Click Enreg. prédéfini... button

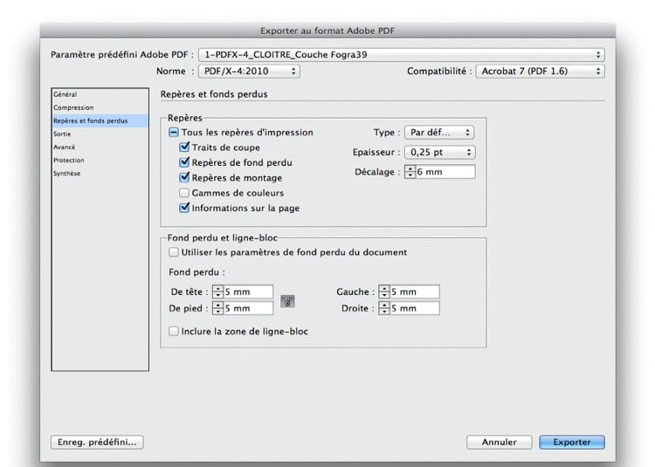click(x=97, y=442)
